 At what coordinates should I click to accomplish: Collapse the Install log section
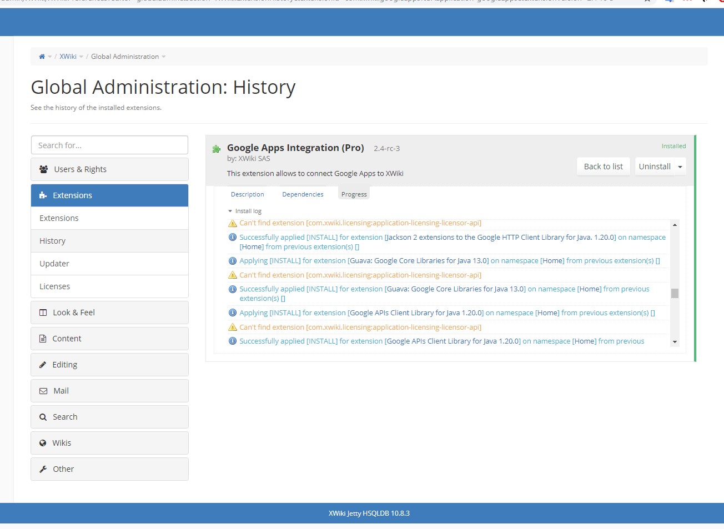(x=229, y=211)
